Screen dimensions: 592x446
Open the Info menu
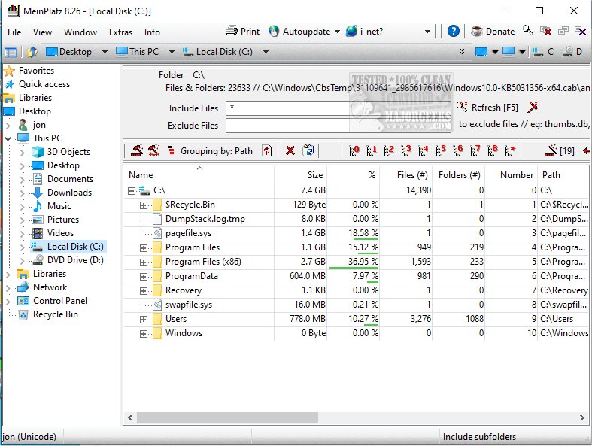(x=152, y=32)
